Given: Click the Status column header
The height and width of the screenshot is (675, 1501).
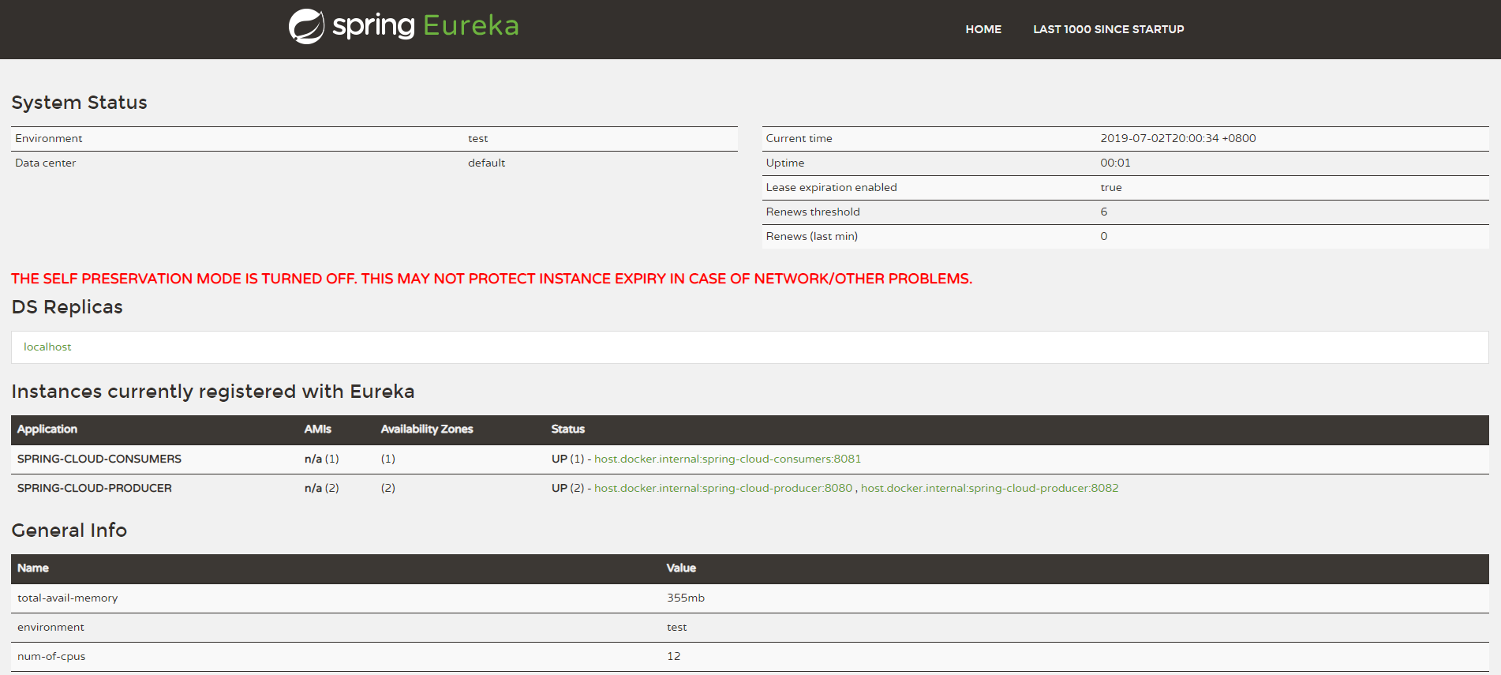Looking at the screenshot, I should coord(568,429).
